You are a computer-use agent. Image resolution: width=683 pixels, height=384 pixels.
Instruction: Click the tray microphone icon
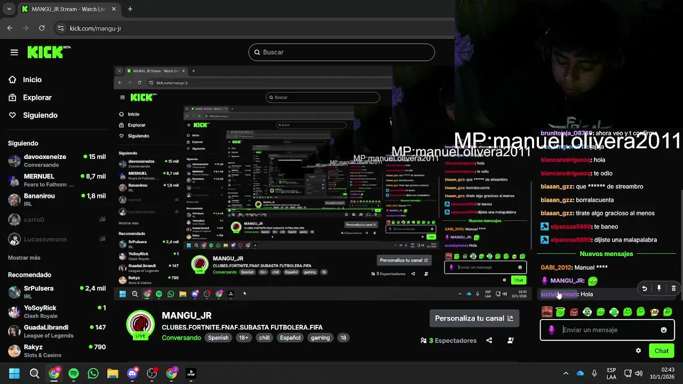click(594, 373)
